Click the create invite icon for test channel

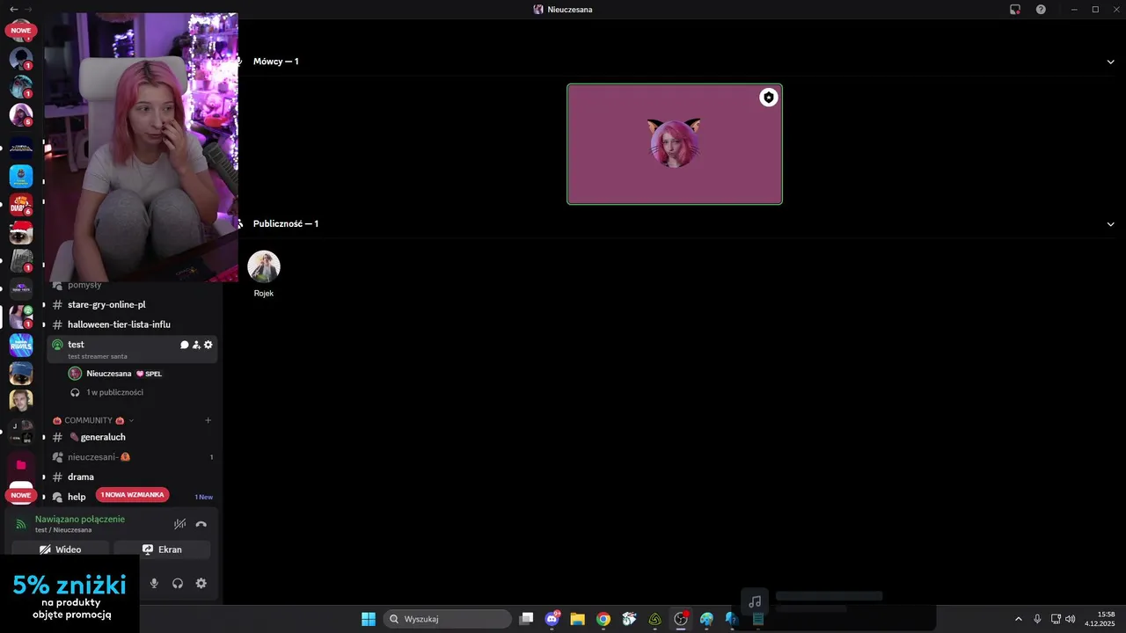[196, 345]
